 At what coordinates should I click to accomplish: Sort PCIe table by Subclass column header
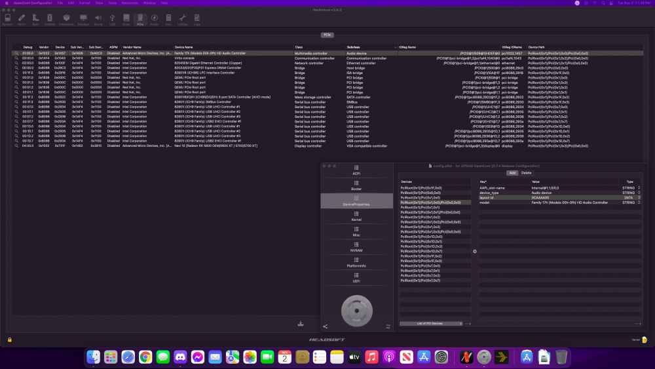371,47
